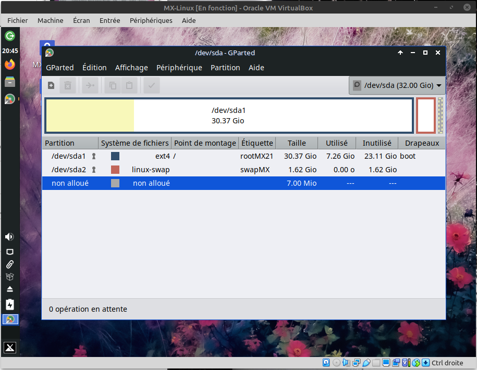The height and width of the screenshot is (370, 477).
Task: Click the resize/move partition toolbar icon
Action: pyautogui.click(x=90, y=86)
